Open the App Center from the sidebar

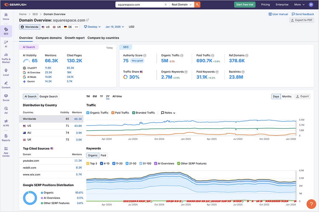pos(6,152)
